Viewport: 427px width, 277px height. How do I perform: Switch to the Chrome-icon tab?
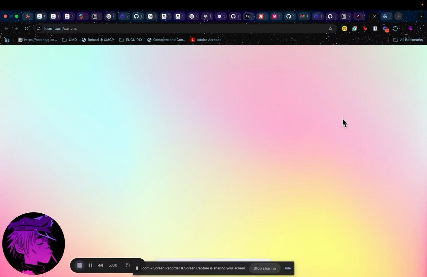click(386, 16)
